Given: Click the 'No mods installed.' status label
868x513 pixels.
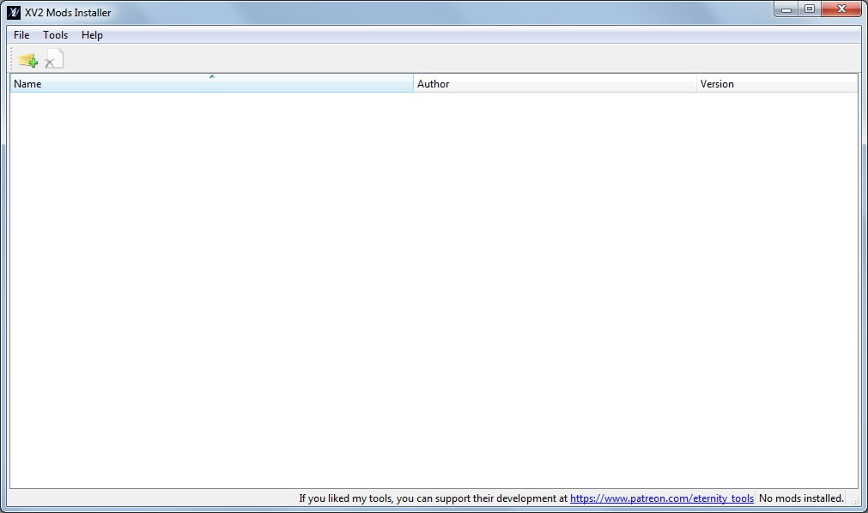Looking at the screenshot, I should point(801,498).
